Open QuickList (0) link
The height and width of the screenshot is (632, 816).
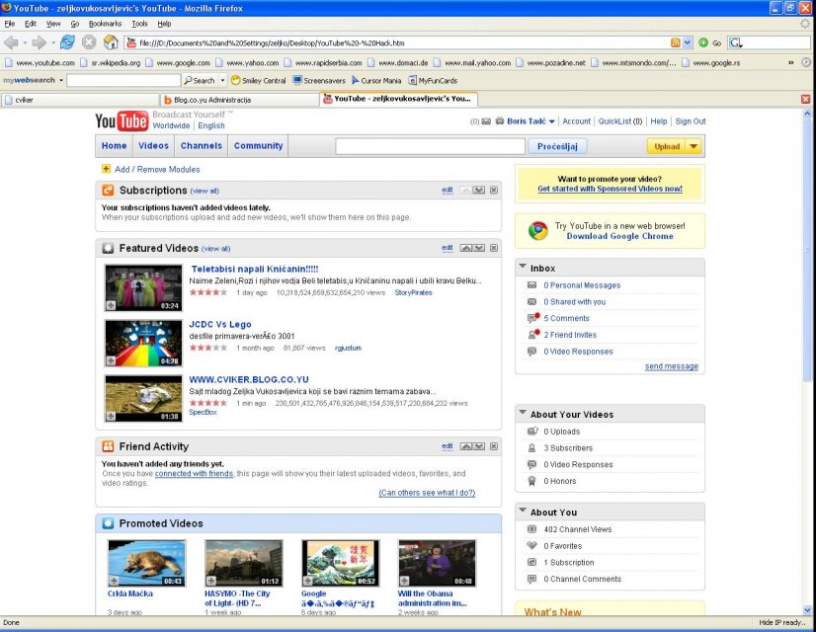(619, 121)
